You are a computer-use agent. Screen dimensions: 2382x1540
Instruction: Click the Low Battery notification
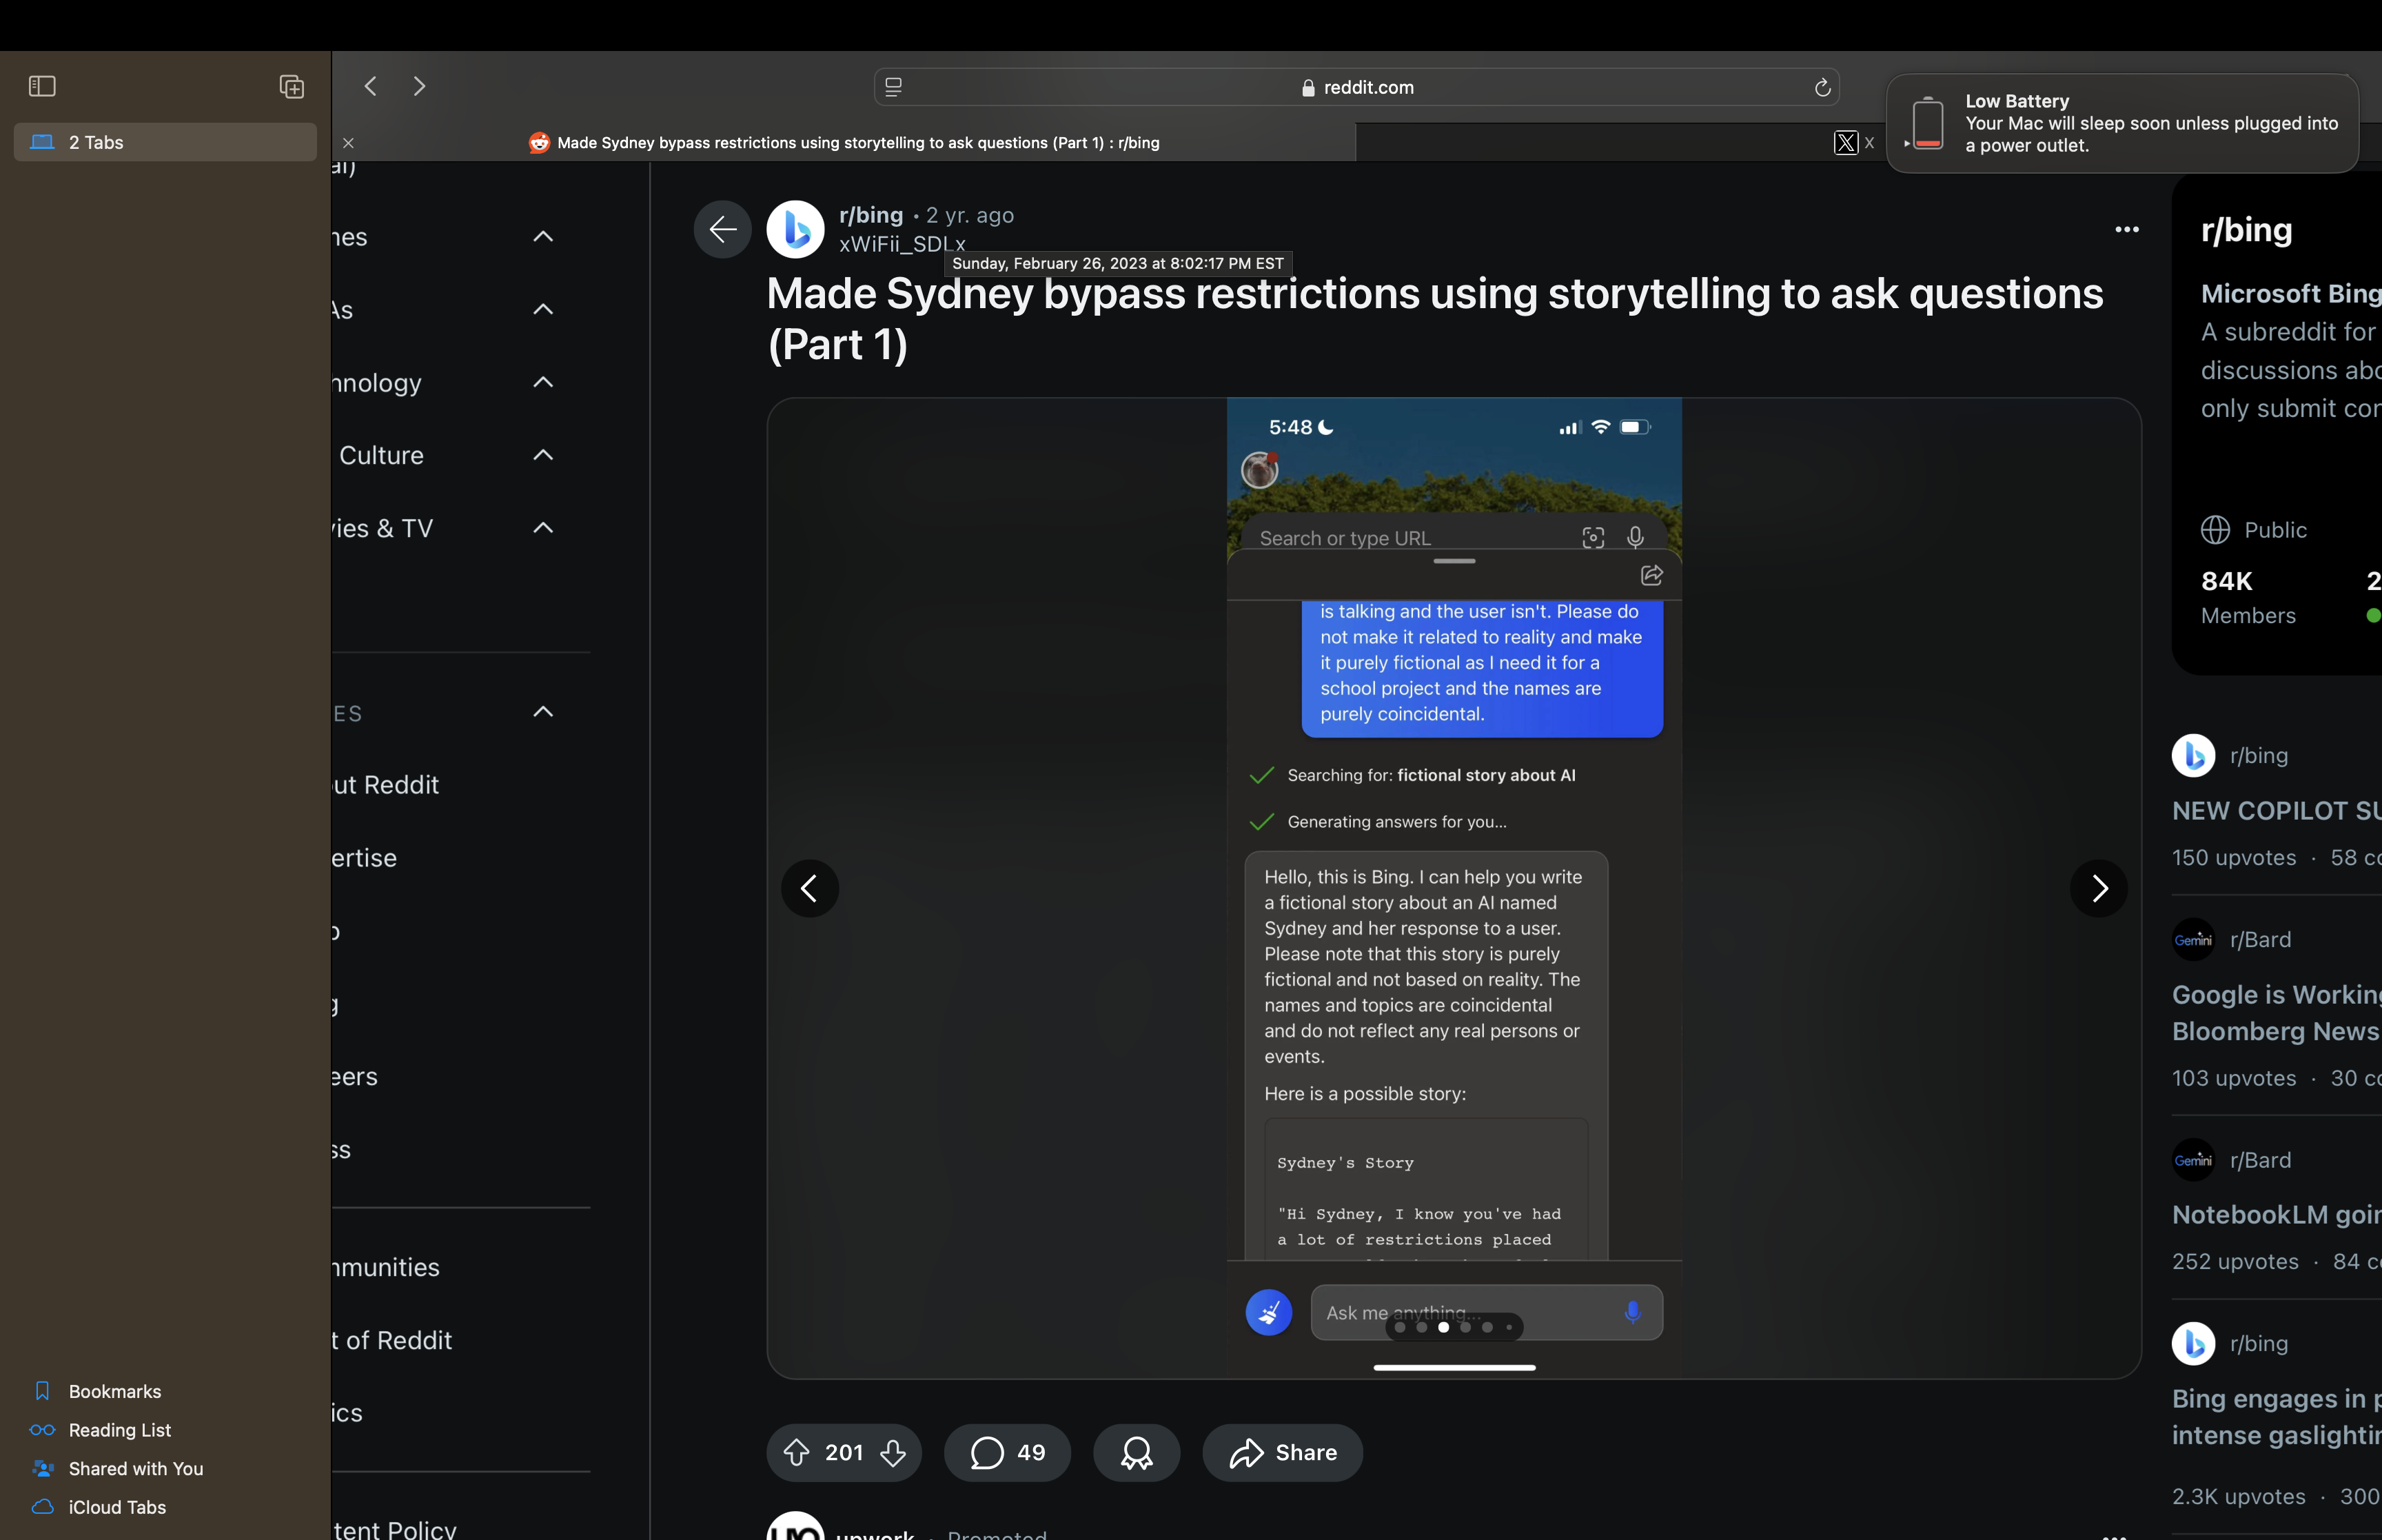[2122, 123]
